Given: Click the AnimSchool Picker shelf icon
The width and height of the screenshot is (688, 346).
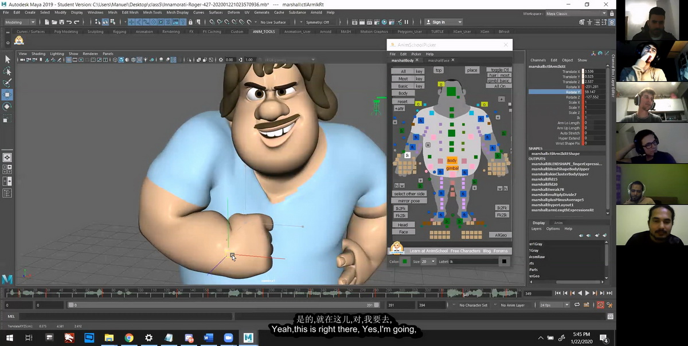Looking at the screenshot, I should [x=19, y=40].
